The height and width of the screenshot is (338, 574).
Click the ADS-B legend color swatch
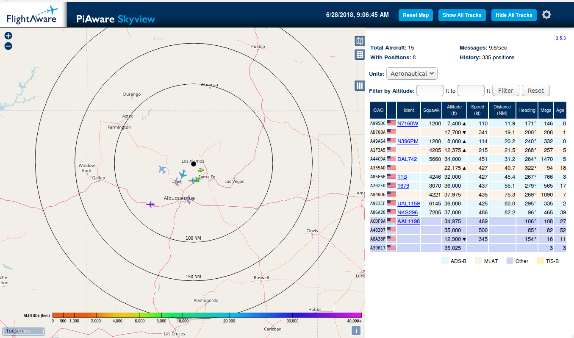coord(445,261)
